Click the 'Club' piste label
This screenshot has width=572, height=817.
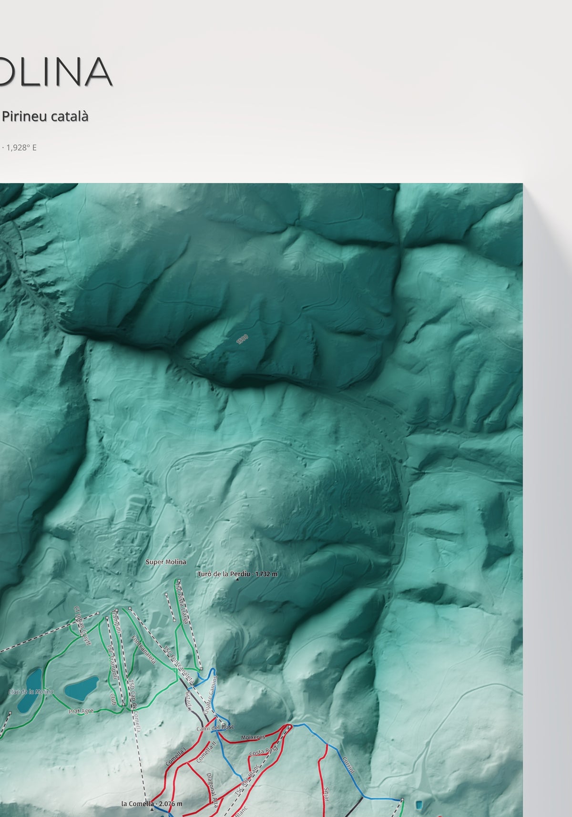[x=112, y=698]
